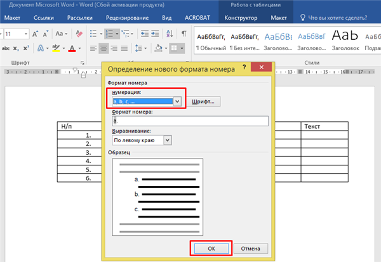Expand the highlight color dropdown arrow
381x262 pixels.
(63, 48)
